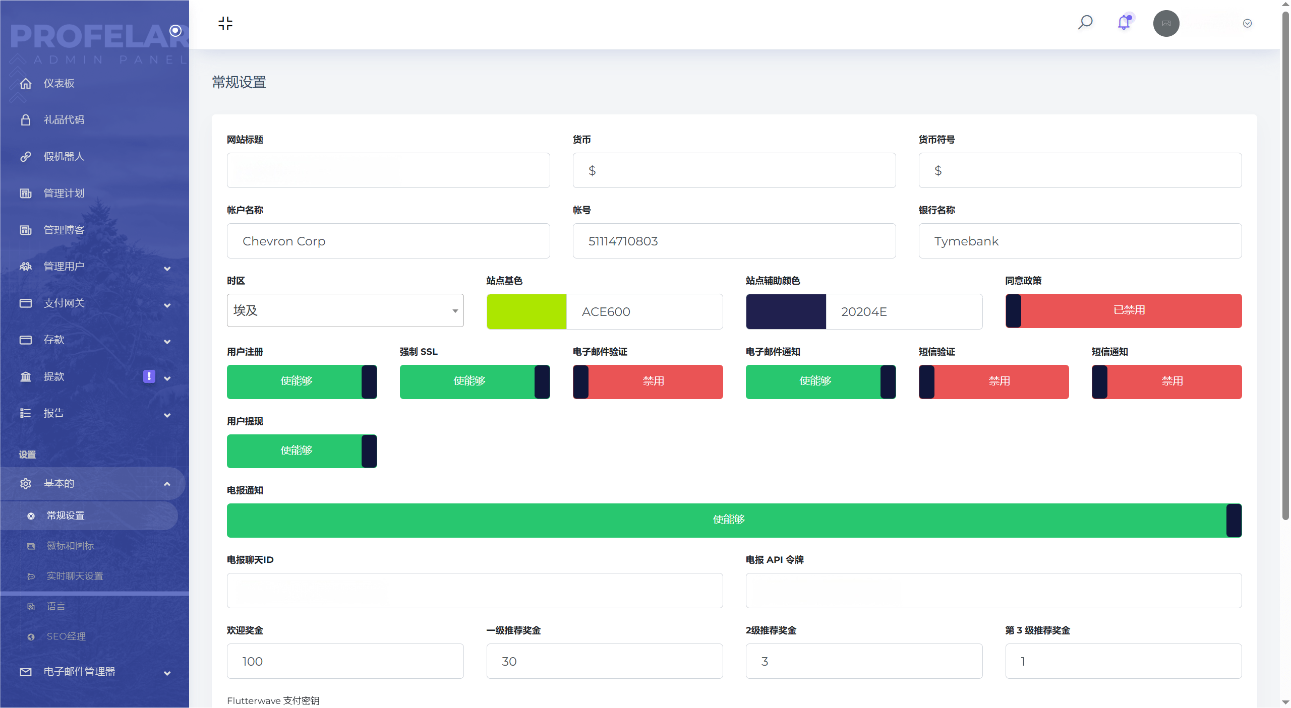Click the green 站点基色 color swatch
This screenshot has height=708, width=1291.
point(526,311)
